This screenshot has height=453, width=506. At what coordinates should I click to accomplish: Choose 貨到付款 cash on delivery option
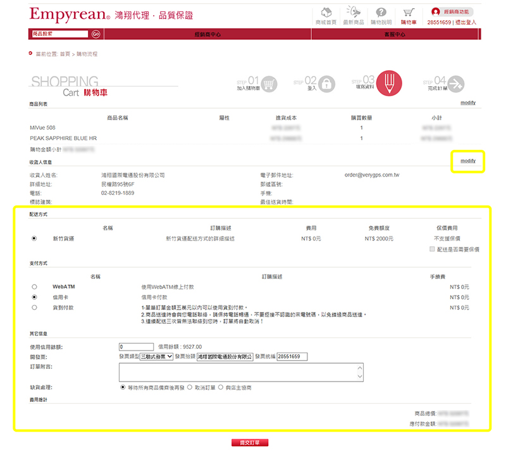click(34, 307)
